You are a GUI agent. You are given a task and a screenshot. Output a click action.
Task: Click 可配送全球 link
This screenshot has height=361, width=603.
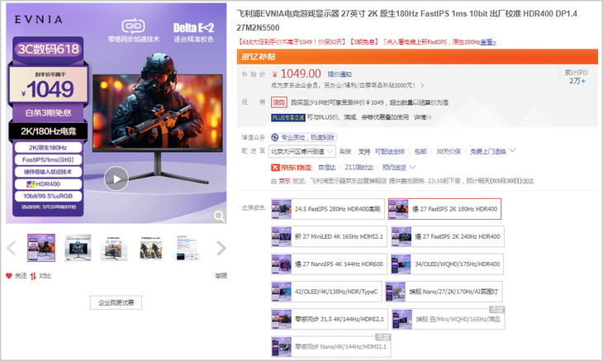[x=390, y=151]
